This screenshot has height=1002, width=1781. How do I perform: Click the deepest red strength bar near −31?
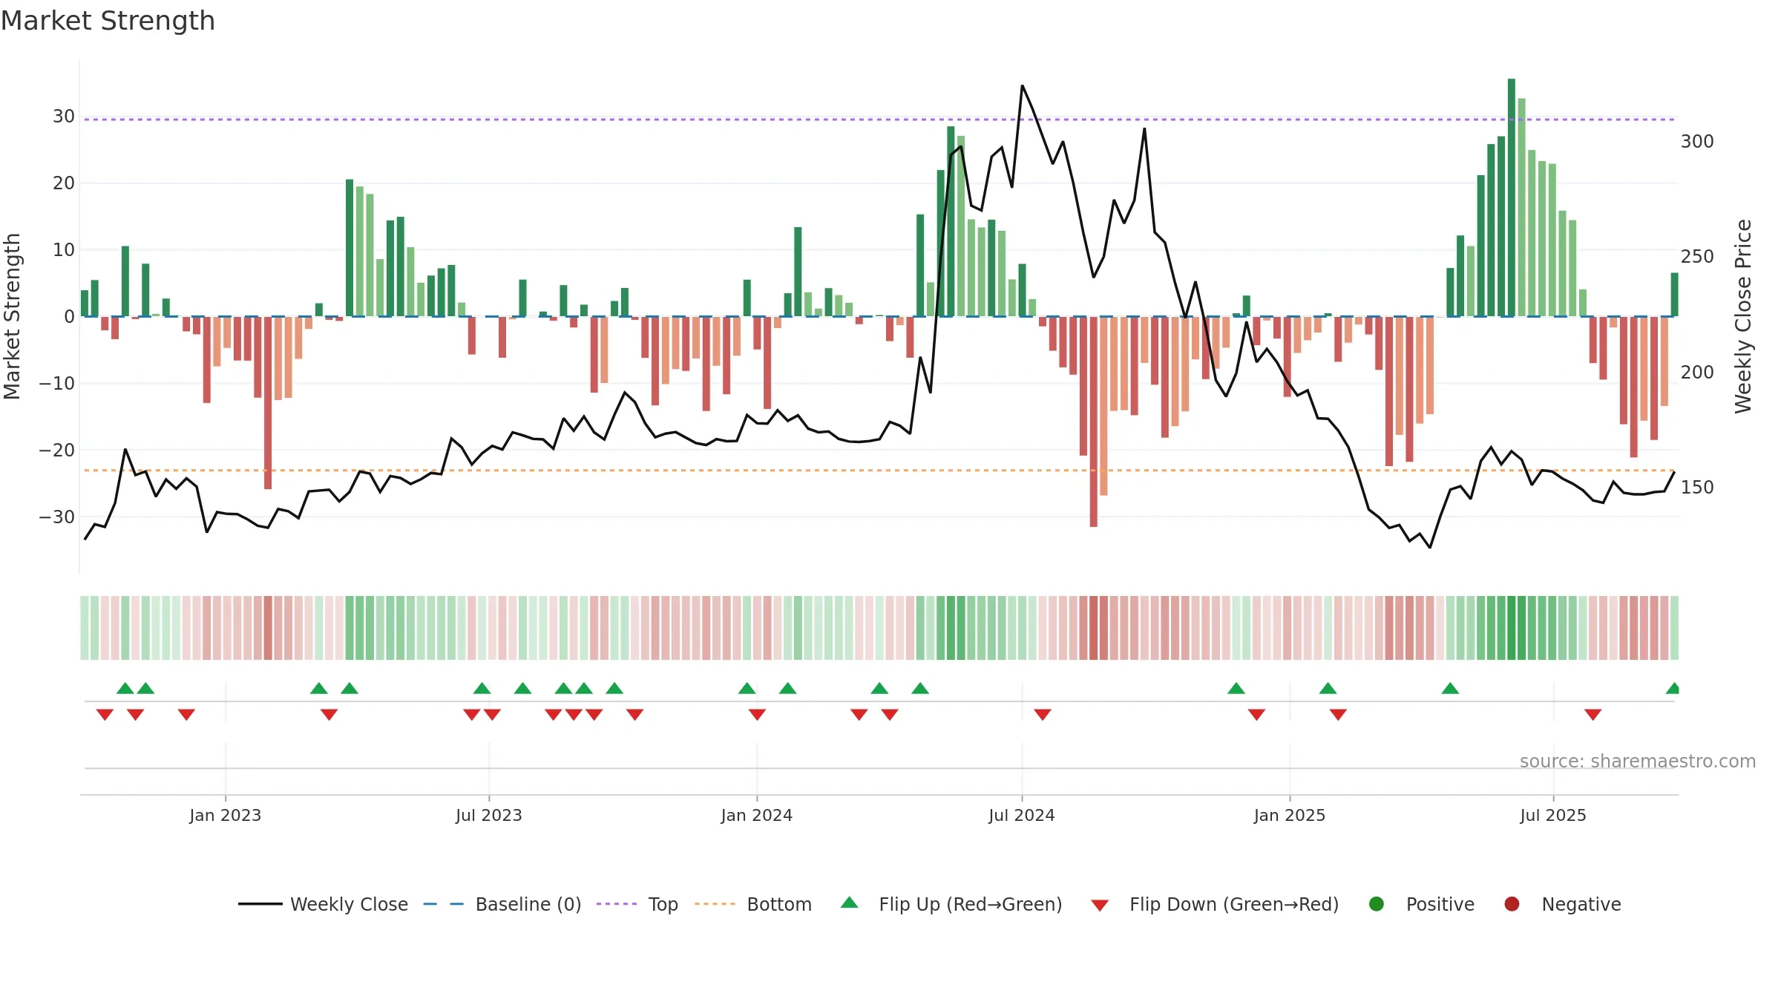tap(1094, 422)
